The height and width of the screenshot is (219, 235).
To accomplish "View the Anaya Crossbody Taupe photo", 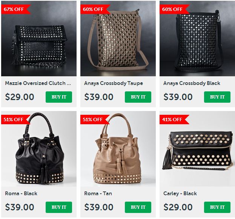I will coord(118,39).
